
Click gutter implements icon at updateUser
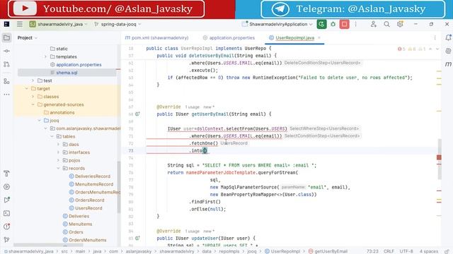coord(137,238)
